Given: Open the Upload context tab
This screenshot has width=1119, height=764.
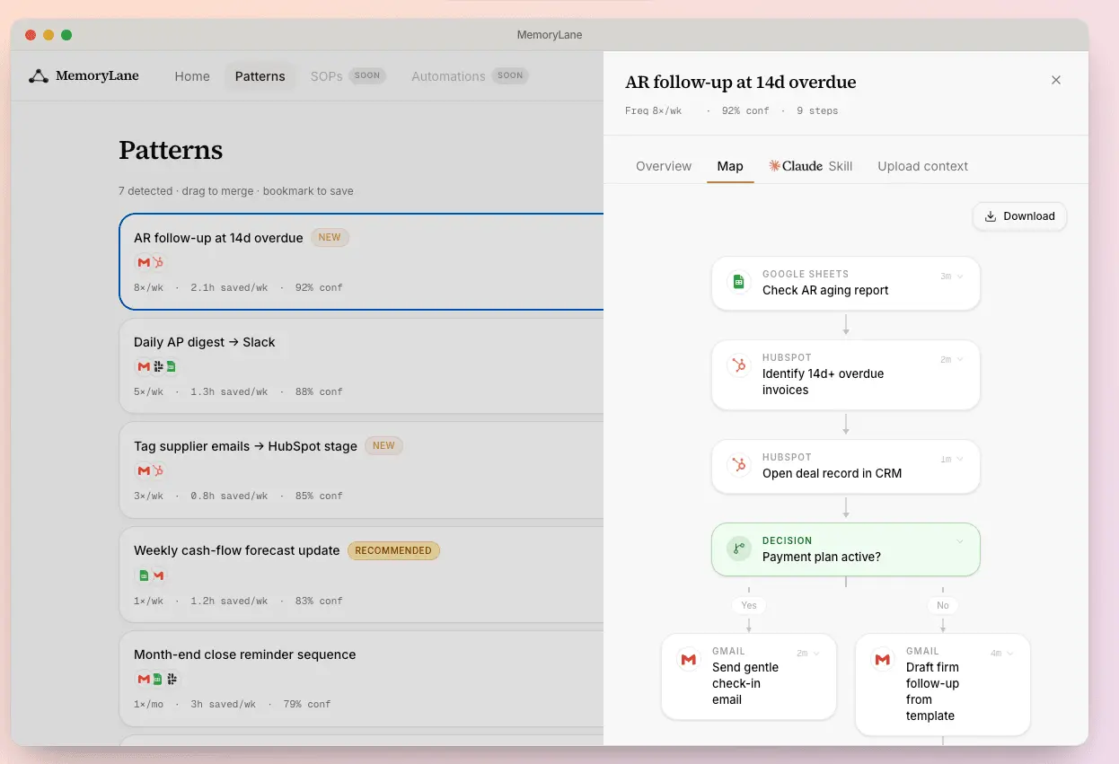Looking at the screenshot, I should [x=923, y=166].
